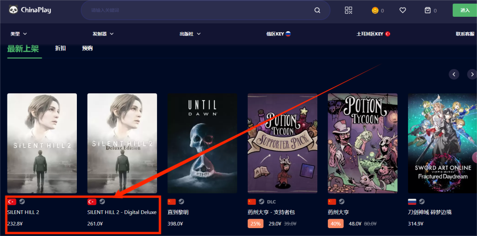Open the 联系客服 link
This screenshot has width=477, height=236.
click(x=466, y=34)
